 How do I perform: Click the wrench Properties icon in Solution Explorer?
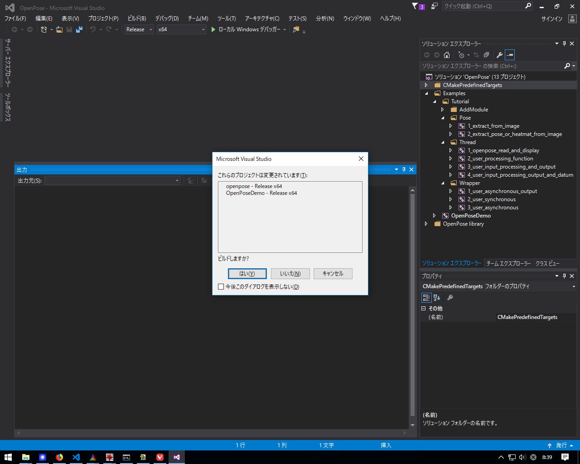pos(499,55)
